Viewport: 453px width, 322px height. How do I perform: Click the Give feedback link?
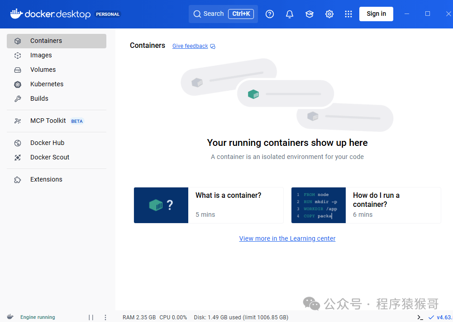pyautogui.click(x=190, y=46)
